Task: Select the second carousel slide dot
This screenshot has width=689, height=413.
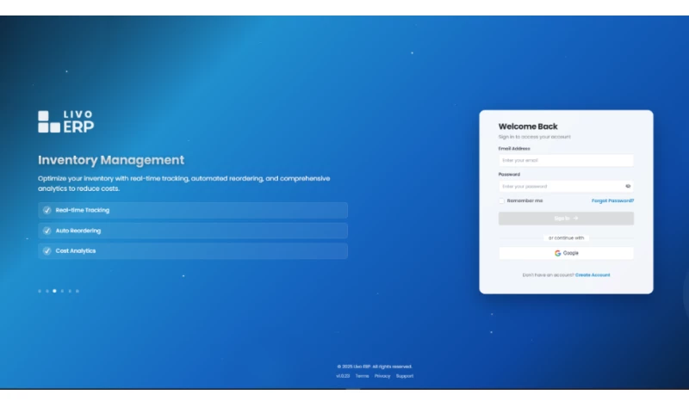Action: (47, 291)
